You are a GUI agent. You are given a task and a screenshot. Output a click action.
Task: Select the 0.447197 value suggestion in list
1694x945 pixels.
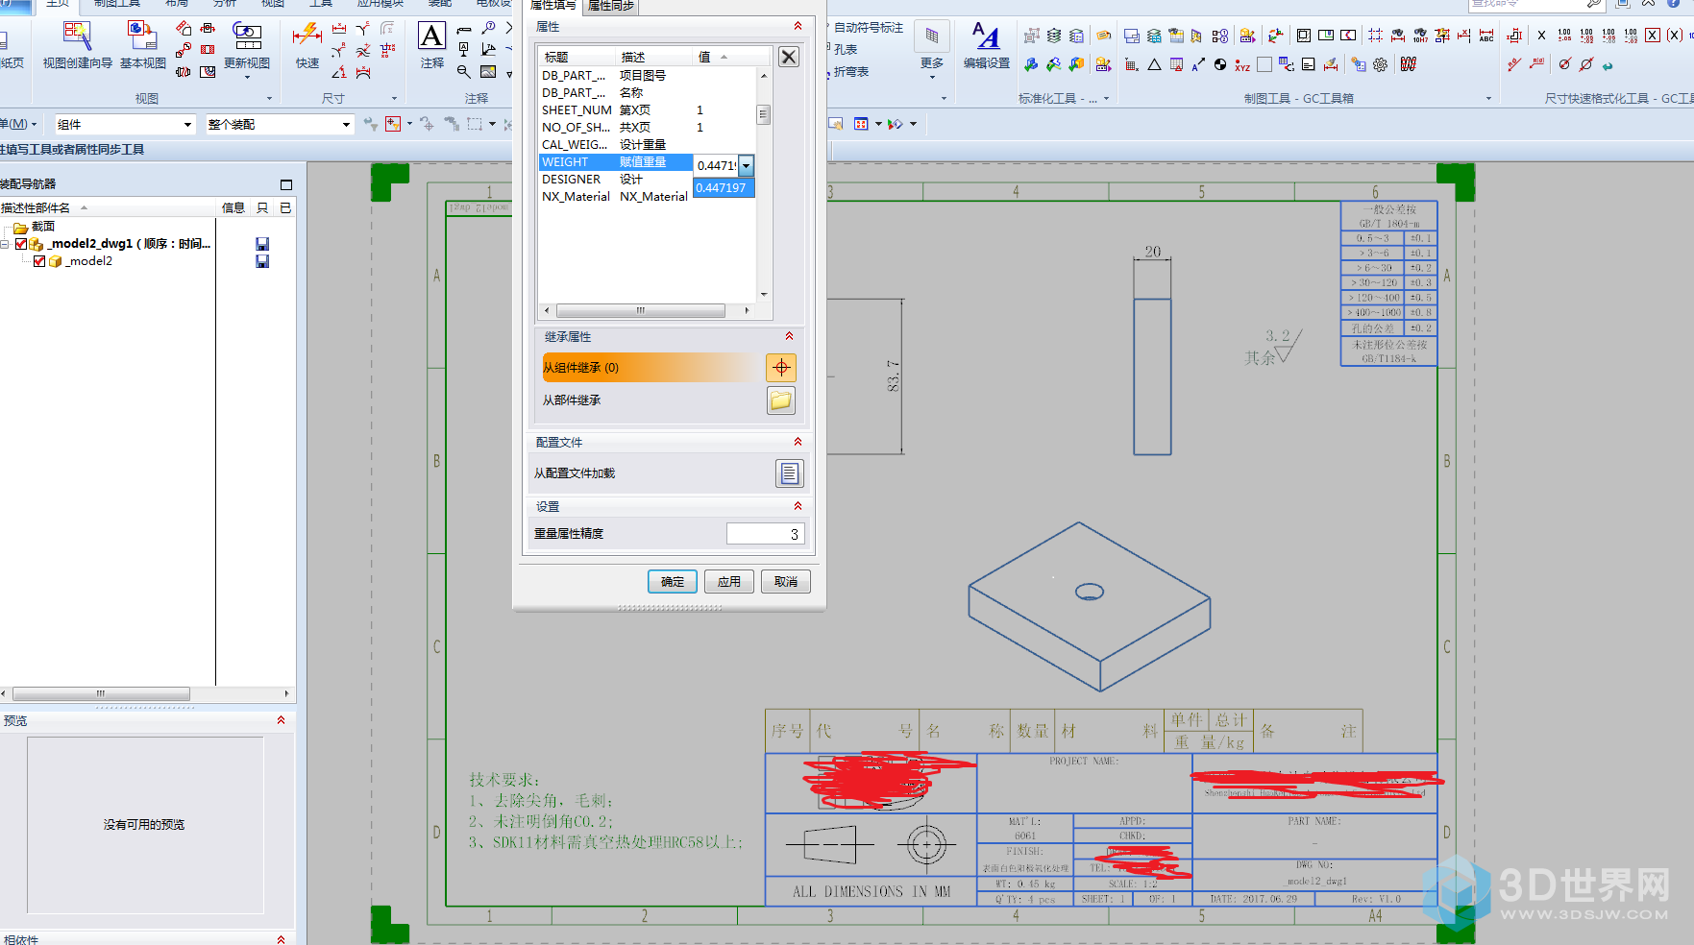click(x=724, y=187)
